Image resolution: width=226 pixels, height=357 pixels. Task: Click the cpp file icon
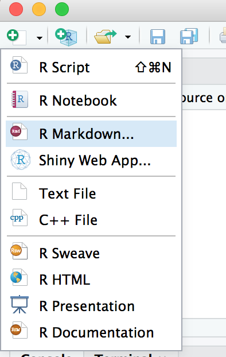(x=19, y=218)
